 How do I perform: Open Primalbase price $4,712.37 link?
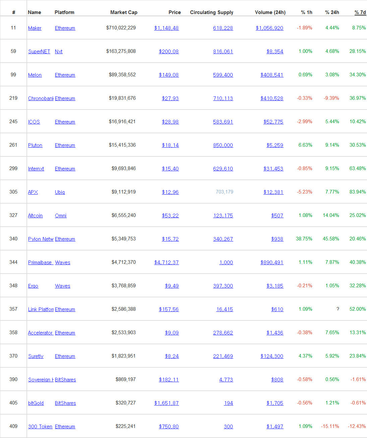(x=167, y=263)
